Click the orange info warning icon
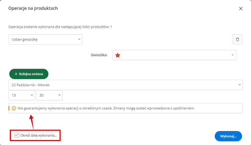Viewport: 251px width, 145px height. pyautogui.click(x=14, y=108)
